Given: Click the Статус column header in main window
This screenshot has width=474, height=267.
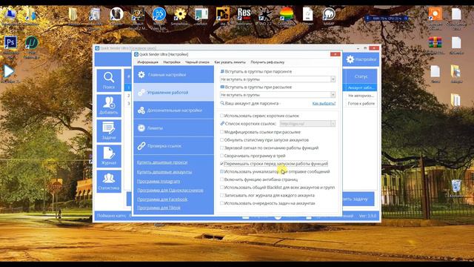Looking at the screenshot, I should point(361,76).
